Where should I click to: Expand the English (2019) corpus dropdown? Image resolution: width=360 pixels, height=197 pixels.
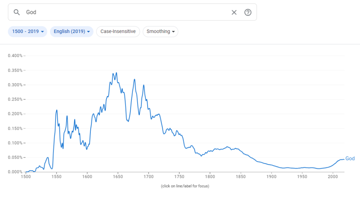click(x=72, y=32)
